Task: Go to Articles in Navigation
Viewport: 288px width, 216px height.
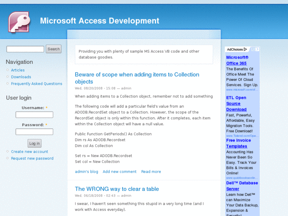Action: (18, 70)
